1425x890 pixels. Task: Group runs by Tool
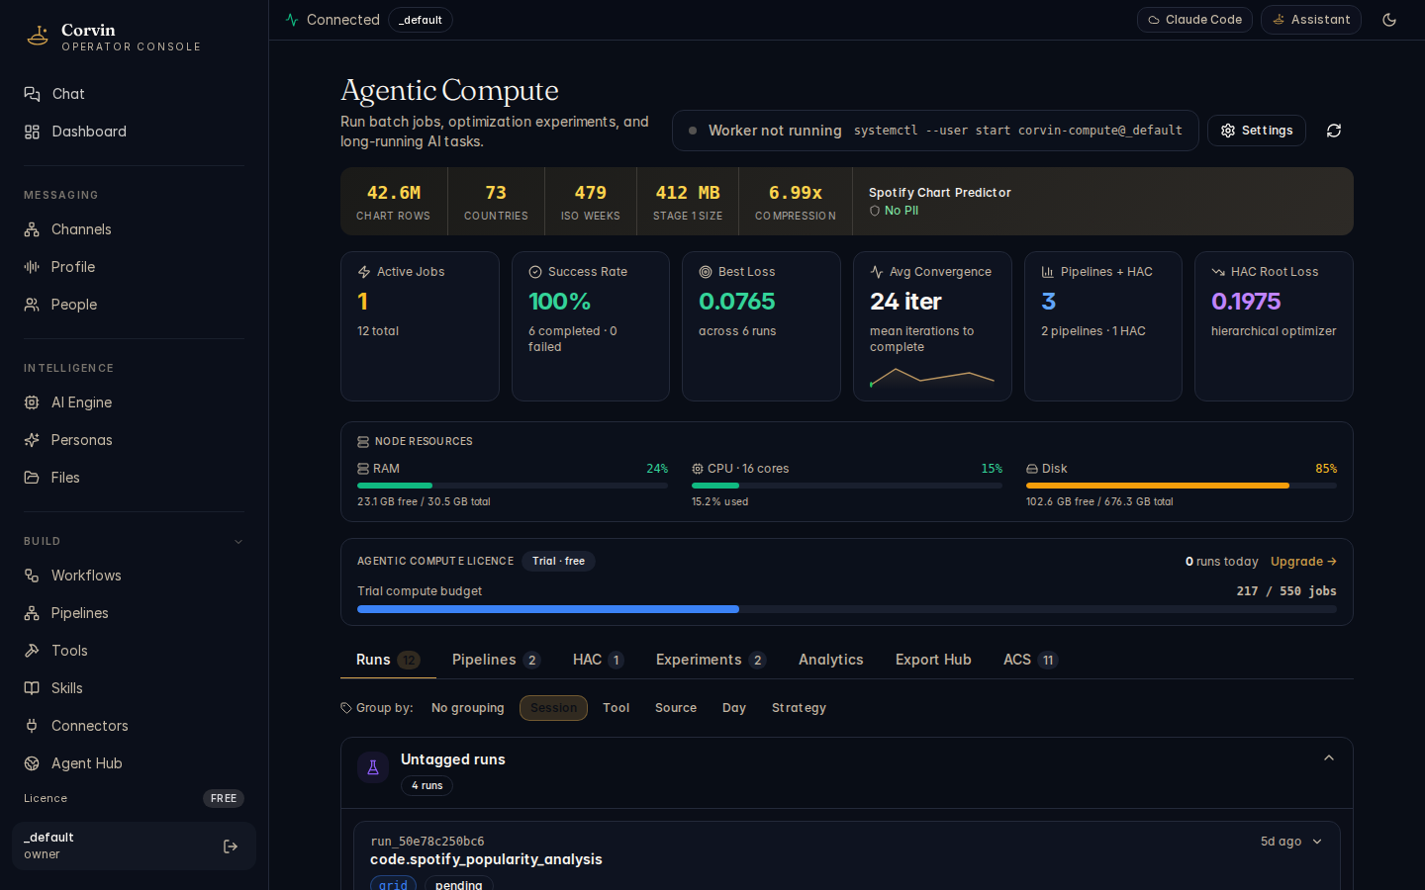[x=617, y=708]
